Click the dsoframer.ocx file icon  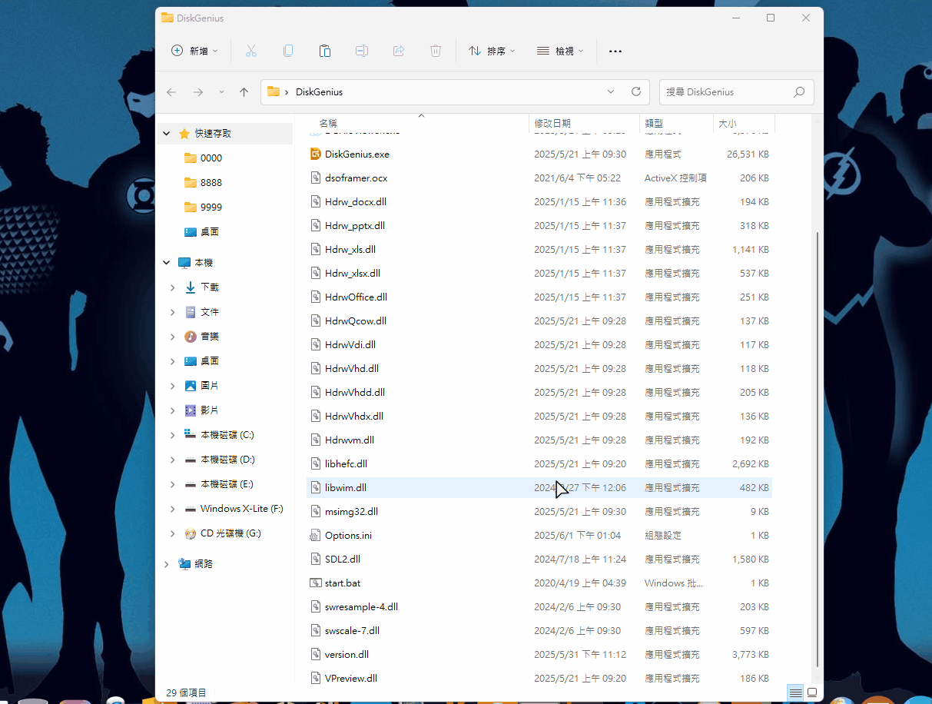click(315, 178)
